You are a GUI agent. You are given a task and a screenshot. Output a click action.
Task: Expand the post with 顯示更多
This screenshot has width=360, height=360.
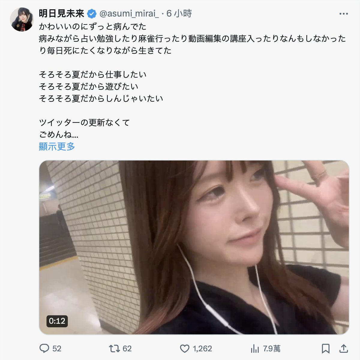point(57,146)
